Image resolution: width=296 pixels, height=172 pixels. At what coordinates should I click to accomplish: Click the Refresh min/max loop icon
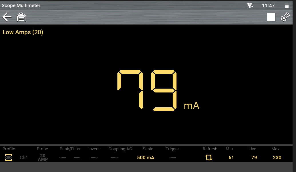(209, 157)
